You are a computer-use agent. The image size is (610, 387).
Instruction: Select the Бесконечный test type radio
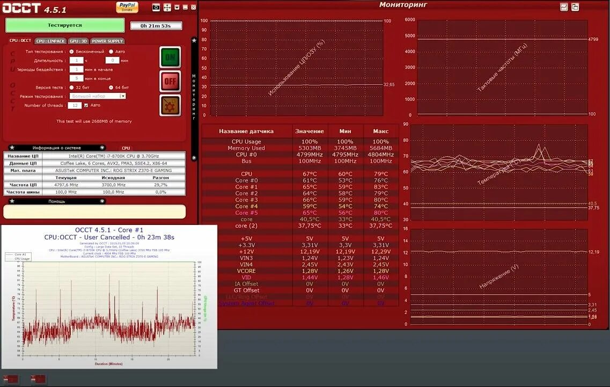[x=71, y=52]
